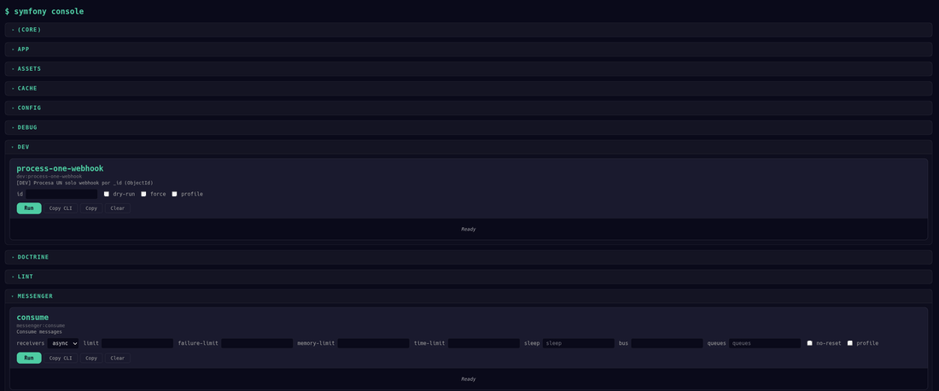Screen dimensions: 939x391
Task: Copy CLI for the consume command
Action: tap(61, 358)
